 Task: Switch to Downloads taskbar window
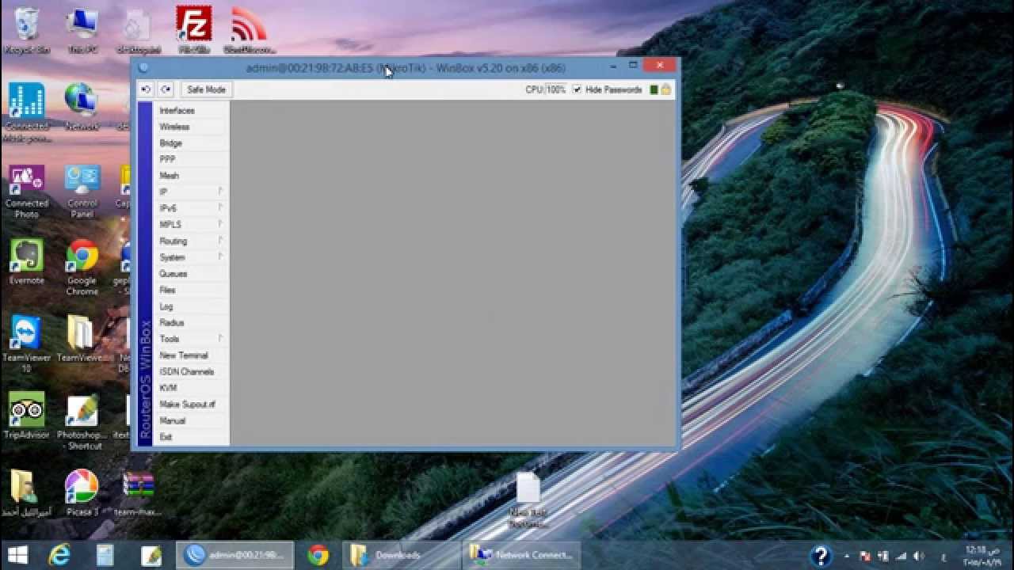tap(402, 555)
